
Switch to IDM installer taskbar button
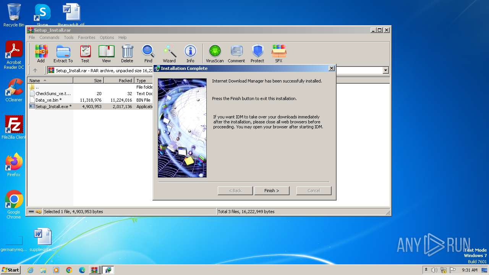coord(108,270)
